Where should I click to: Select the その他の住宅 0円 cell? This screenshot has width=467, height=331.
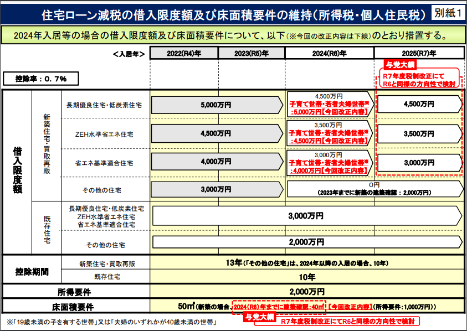373,188
